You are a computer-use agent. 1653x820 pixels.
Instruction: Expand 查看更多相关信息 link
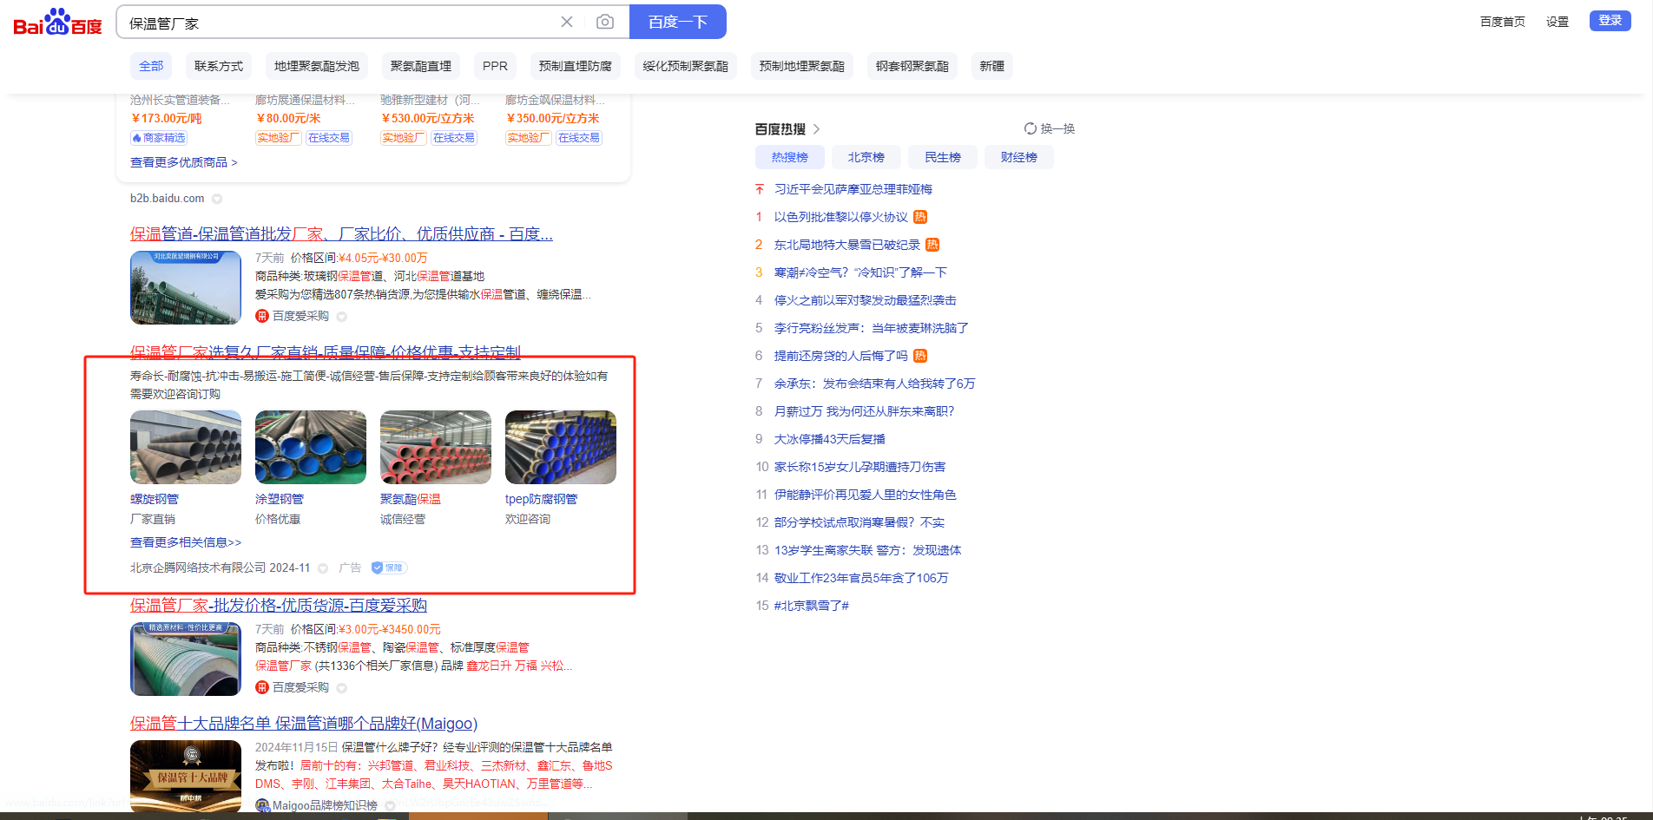coord(186,542)
